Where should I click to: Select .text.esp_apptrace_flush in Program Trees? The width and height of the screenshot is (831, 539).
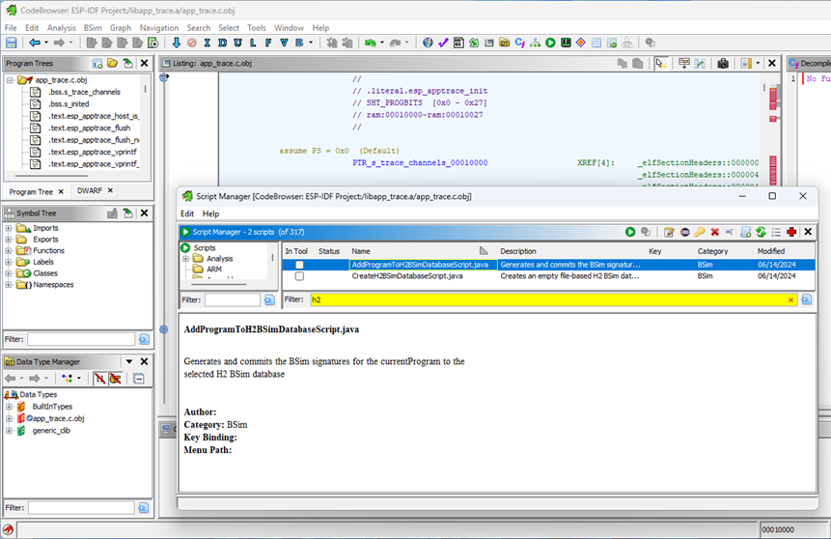[x=89, y=128]
